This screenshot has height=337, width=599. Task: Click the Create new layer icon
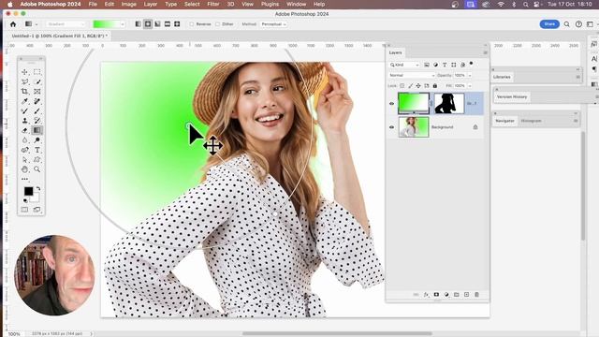tap(466, 295)
